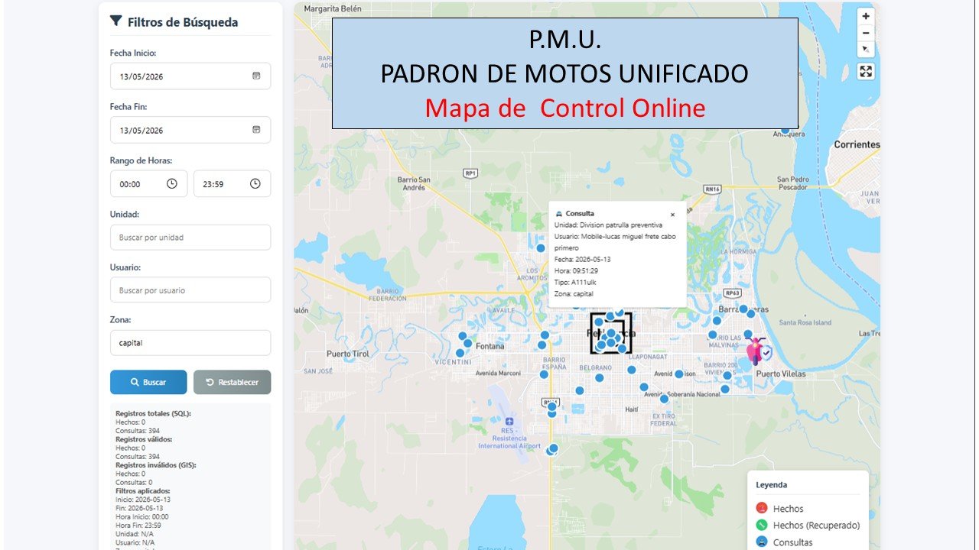The image size is (979, 550).
Task: Click the Fecha Inicio date field
Action: (190, 76)
